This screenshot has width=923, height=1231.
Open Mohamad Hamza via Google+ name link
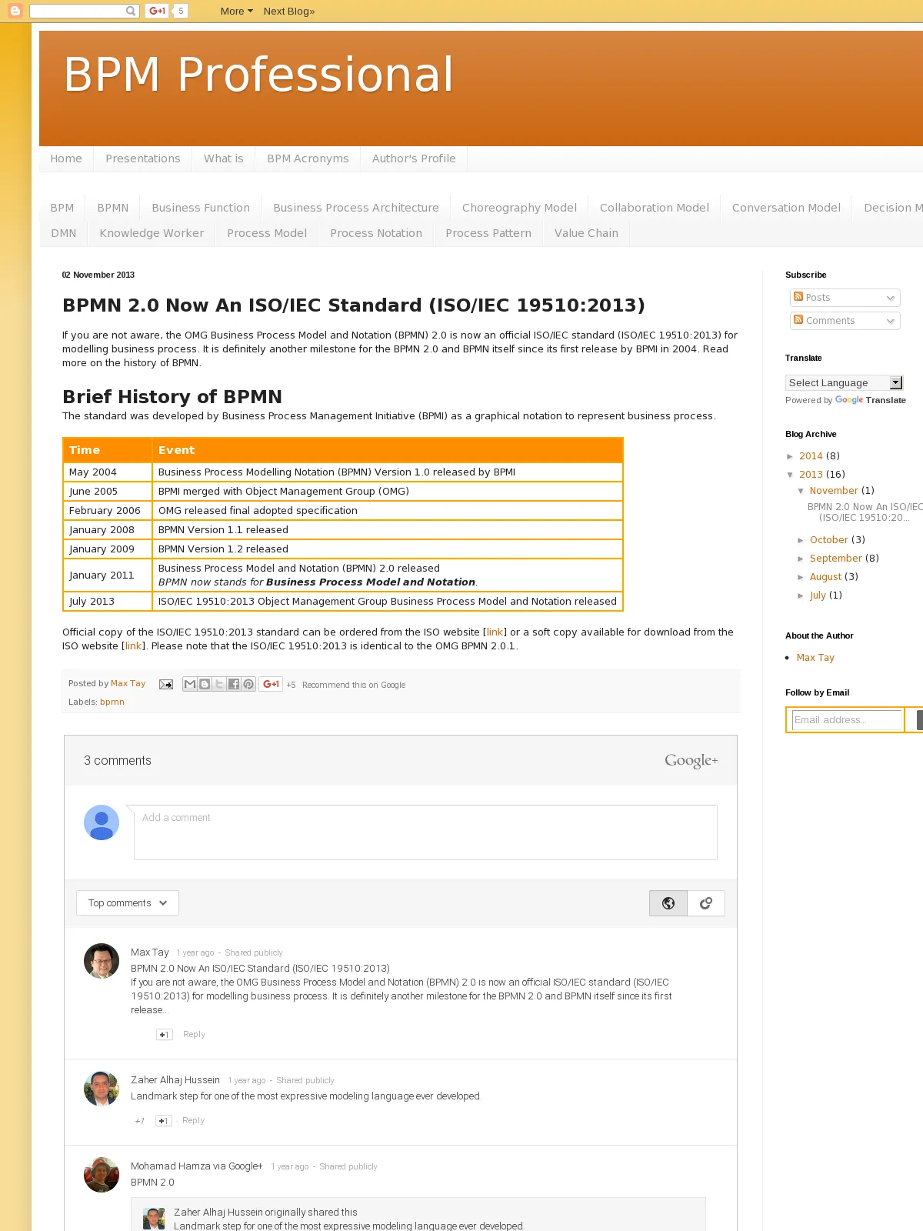[197, 1166]
